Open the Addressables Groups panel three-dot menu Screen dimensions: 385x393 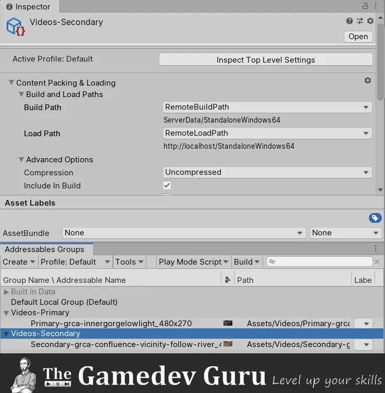[x=376, y=249]
